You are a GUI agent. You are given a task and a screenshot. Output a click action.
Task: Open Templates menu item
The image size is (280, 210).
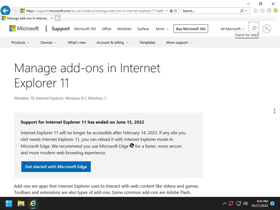tap(147, 42)
